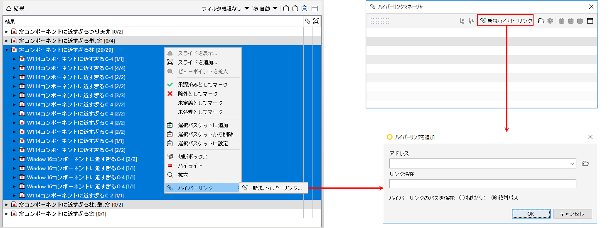Click the set selection basket icon in 結果 toolbar
The width and height of the screenshot is (610, 228).
pos(304,8)
